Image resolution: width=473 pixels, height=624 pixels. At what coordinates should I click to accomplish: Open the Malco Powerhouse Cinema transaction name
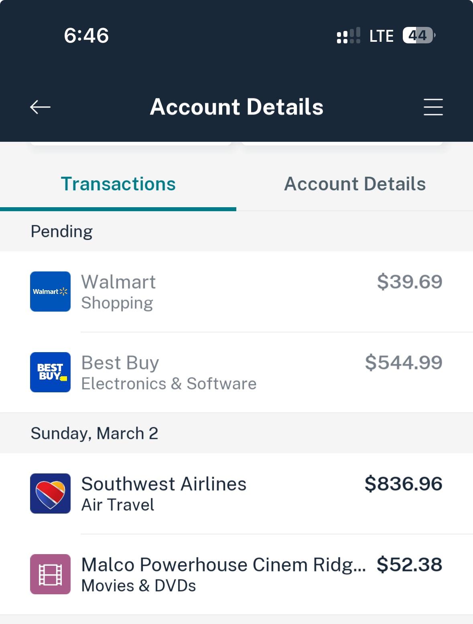(223, 565)
